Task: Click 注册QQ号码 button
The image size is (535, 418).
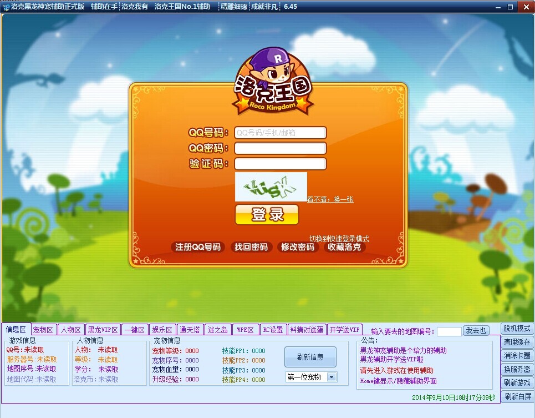Action: [198, 247]
